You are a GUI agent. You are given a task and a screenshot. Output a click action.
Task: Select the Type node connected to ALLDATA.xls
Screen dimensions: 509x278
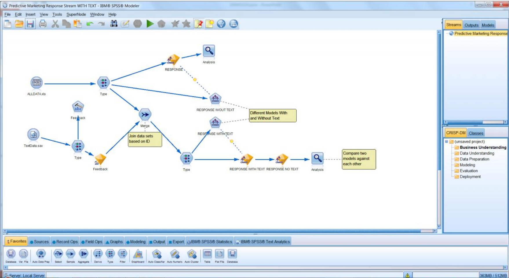(x=103, y=83)
